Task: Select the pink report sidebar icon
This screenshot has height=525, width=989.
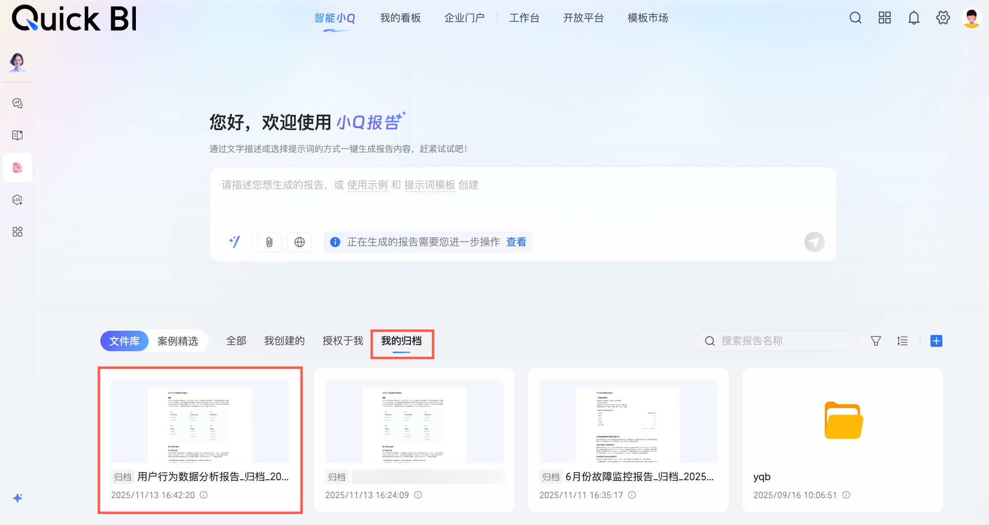Action: [x=18, y=168]
